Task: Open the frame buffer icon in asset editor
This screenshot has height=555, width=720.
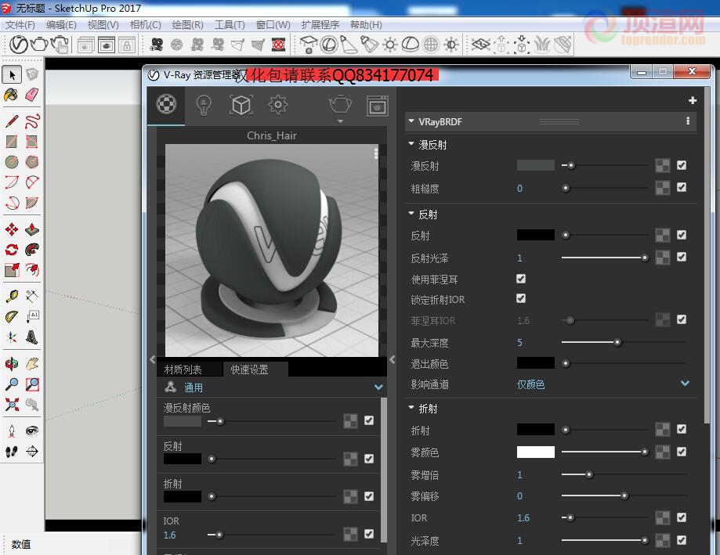Action: 378,106
